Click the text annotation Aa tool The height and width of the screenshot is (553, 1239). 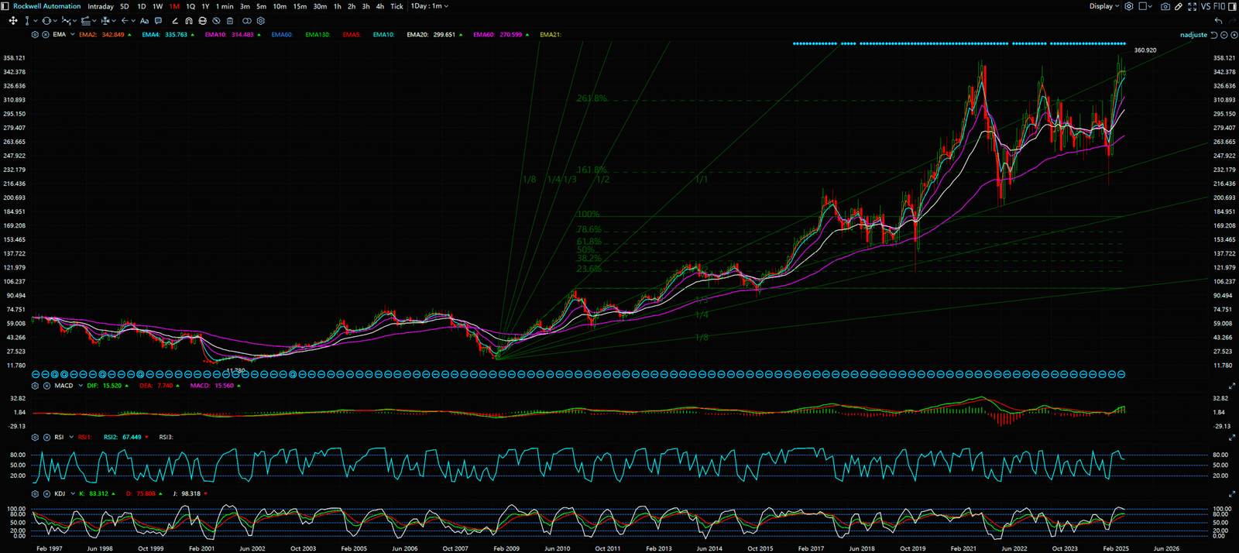tap(144, 21)
